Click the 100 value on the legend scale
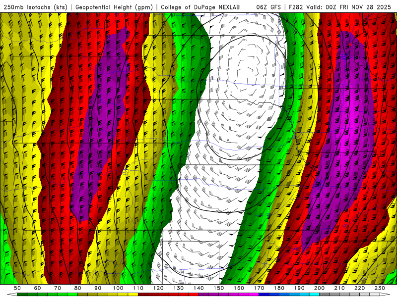 pyautogui.click(x=118, y=288)
